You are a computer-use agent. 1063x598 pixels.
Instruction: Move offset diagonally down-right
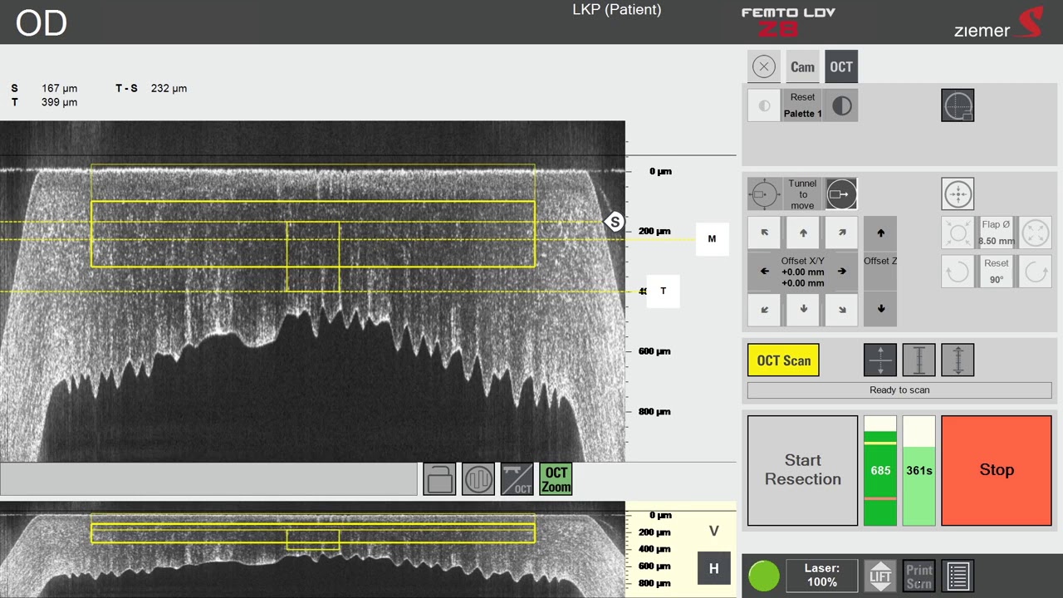[x=841, y=310]
